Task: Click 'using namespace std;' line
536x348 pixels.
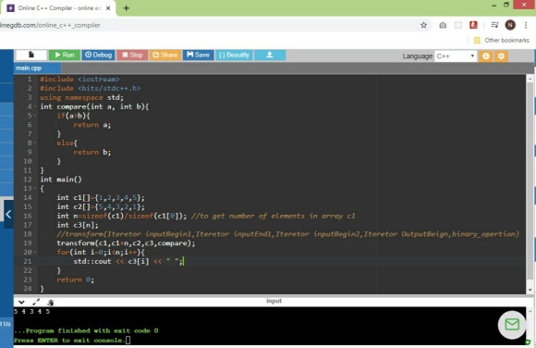Action: click(81, 97)
